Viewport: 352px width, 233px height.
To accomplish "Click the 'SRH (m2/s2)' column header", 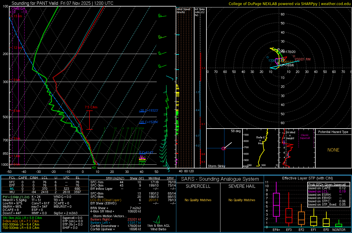I will pyautogui.click(x=115, y=178).
